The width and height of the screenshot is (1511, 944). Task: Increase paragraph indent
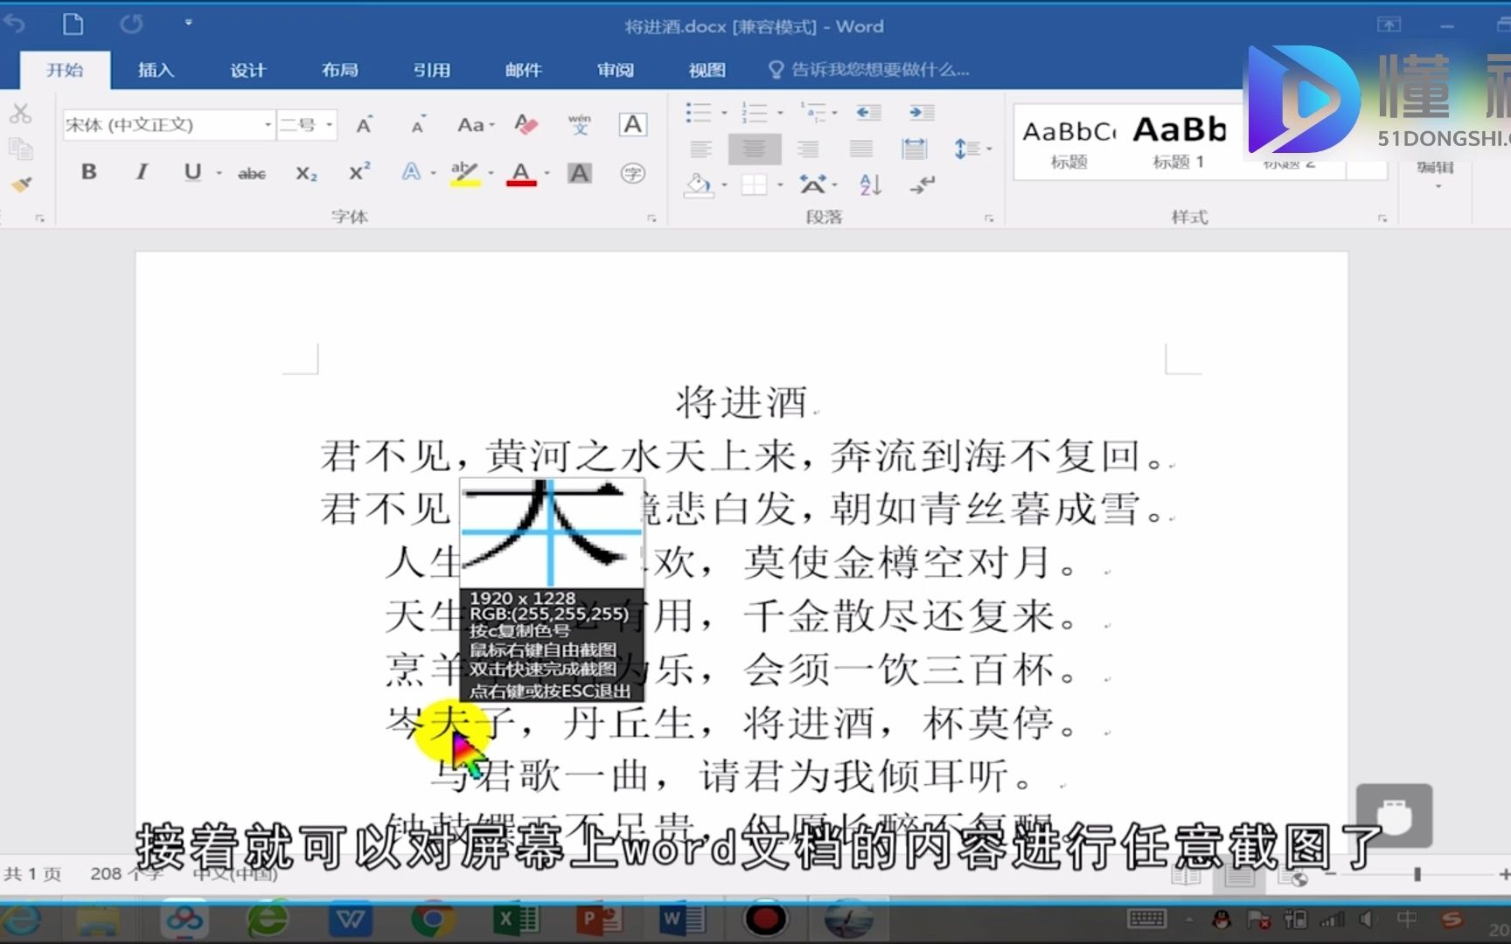pos(922,113)
